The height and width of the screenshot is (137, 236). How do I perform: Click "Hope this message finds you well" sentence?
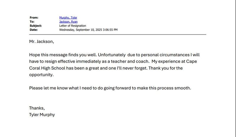click(63, 55)
